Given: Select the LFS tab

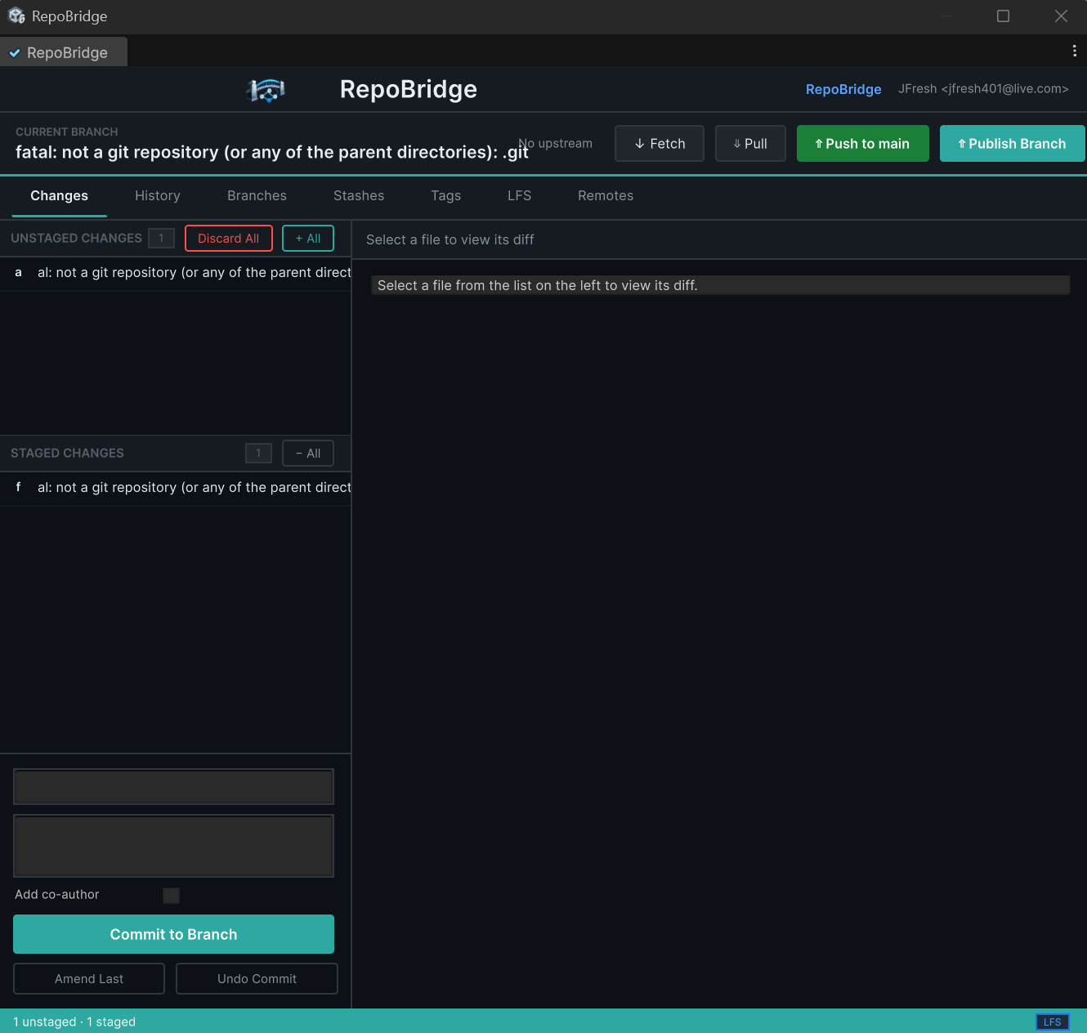Looking at the screenshot, I should 519,196.
